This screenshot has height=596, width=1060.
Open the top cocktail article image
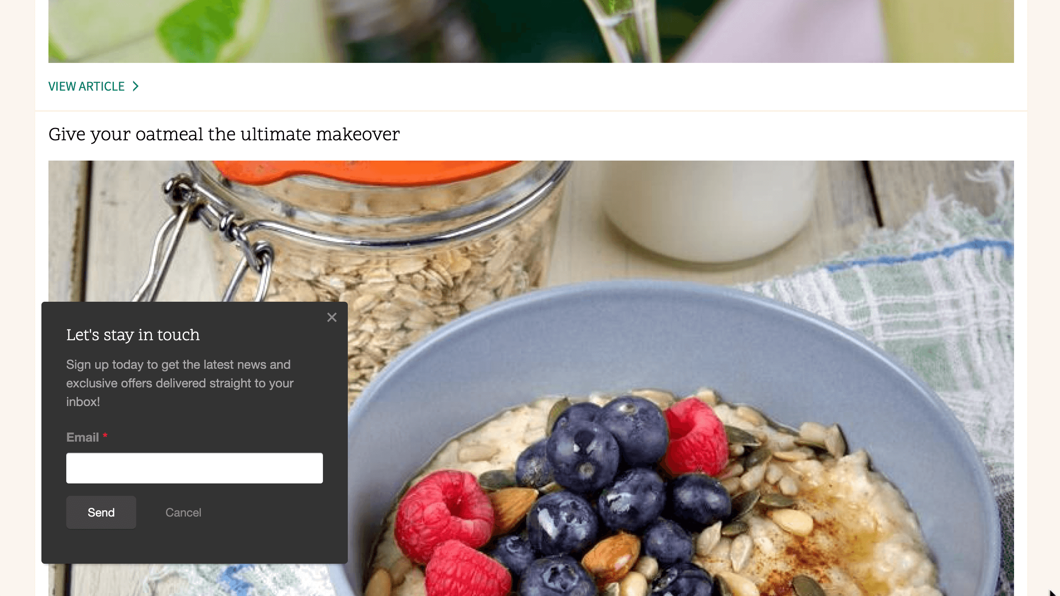[x=531, y=31]
